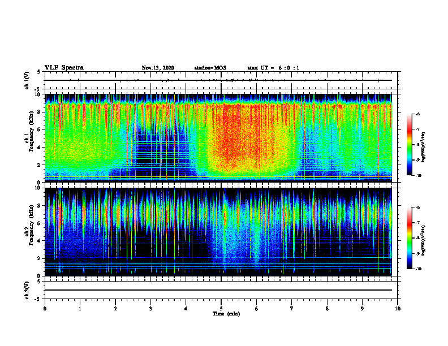Click the "ch.1(V)" axis label

pos(27,80)
